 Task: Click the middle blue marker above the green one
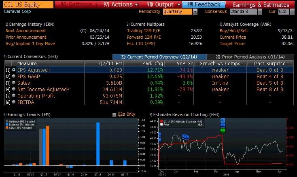pos(223,125)
